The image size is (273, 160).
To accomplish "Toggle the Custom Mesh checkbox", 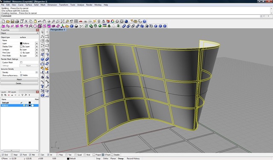I will 21,62.
